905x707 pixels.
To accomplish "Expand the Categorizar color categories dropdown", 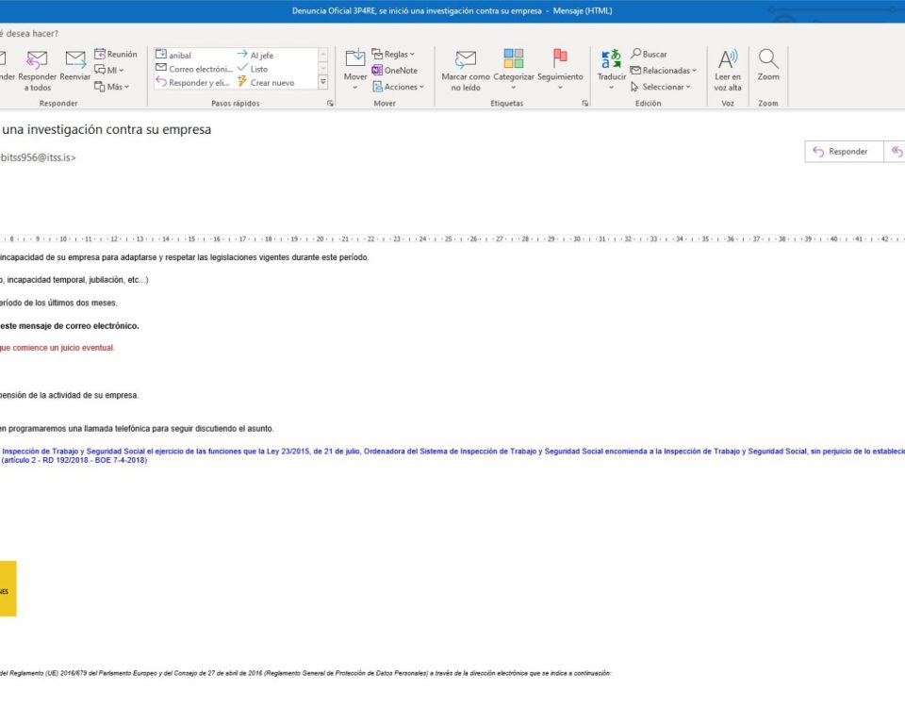I will tap(513, 87).
